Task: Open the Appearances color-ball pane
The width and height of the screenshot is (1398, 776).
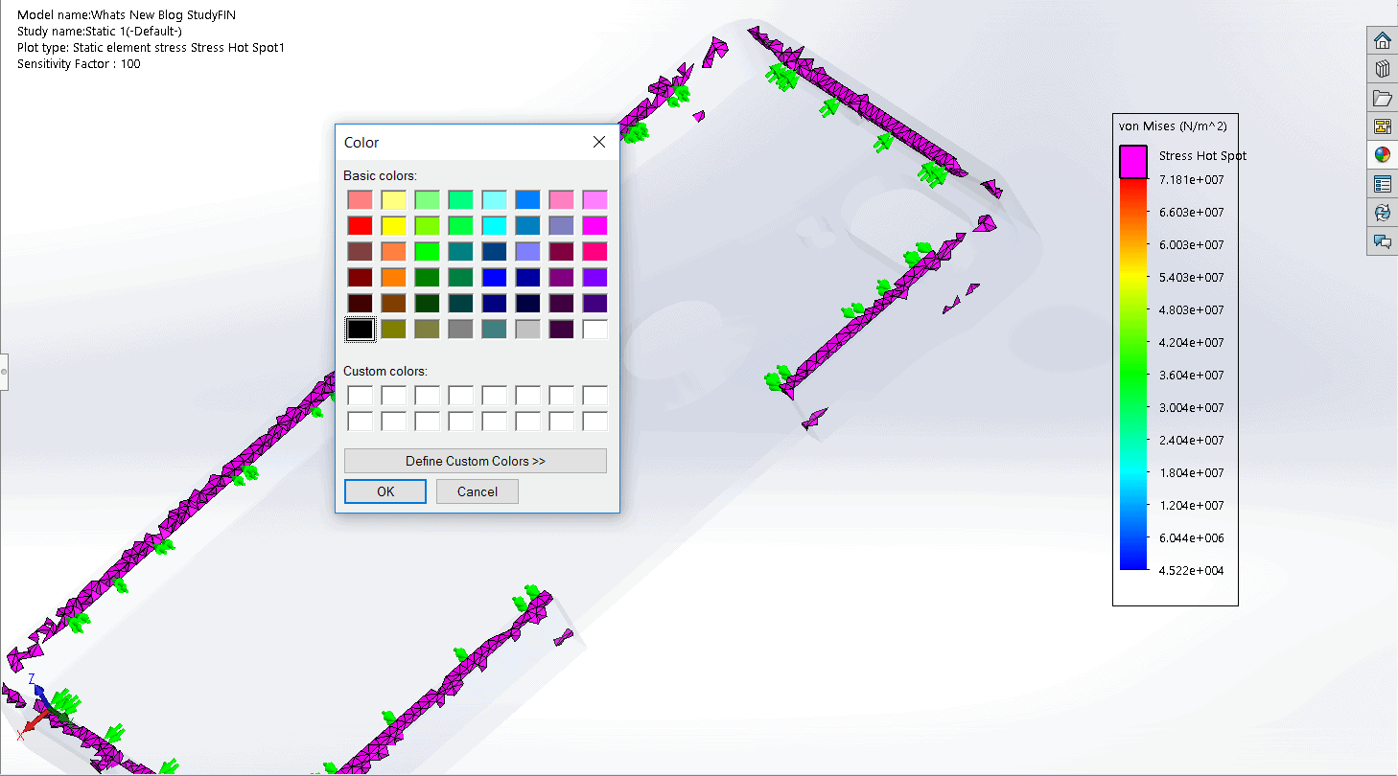Action: click(x=1382, y=155)
